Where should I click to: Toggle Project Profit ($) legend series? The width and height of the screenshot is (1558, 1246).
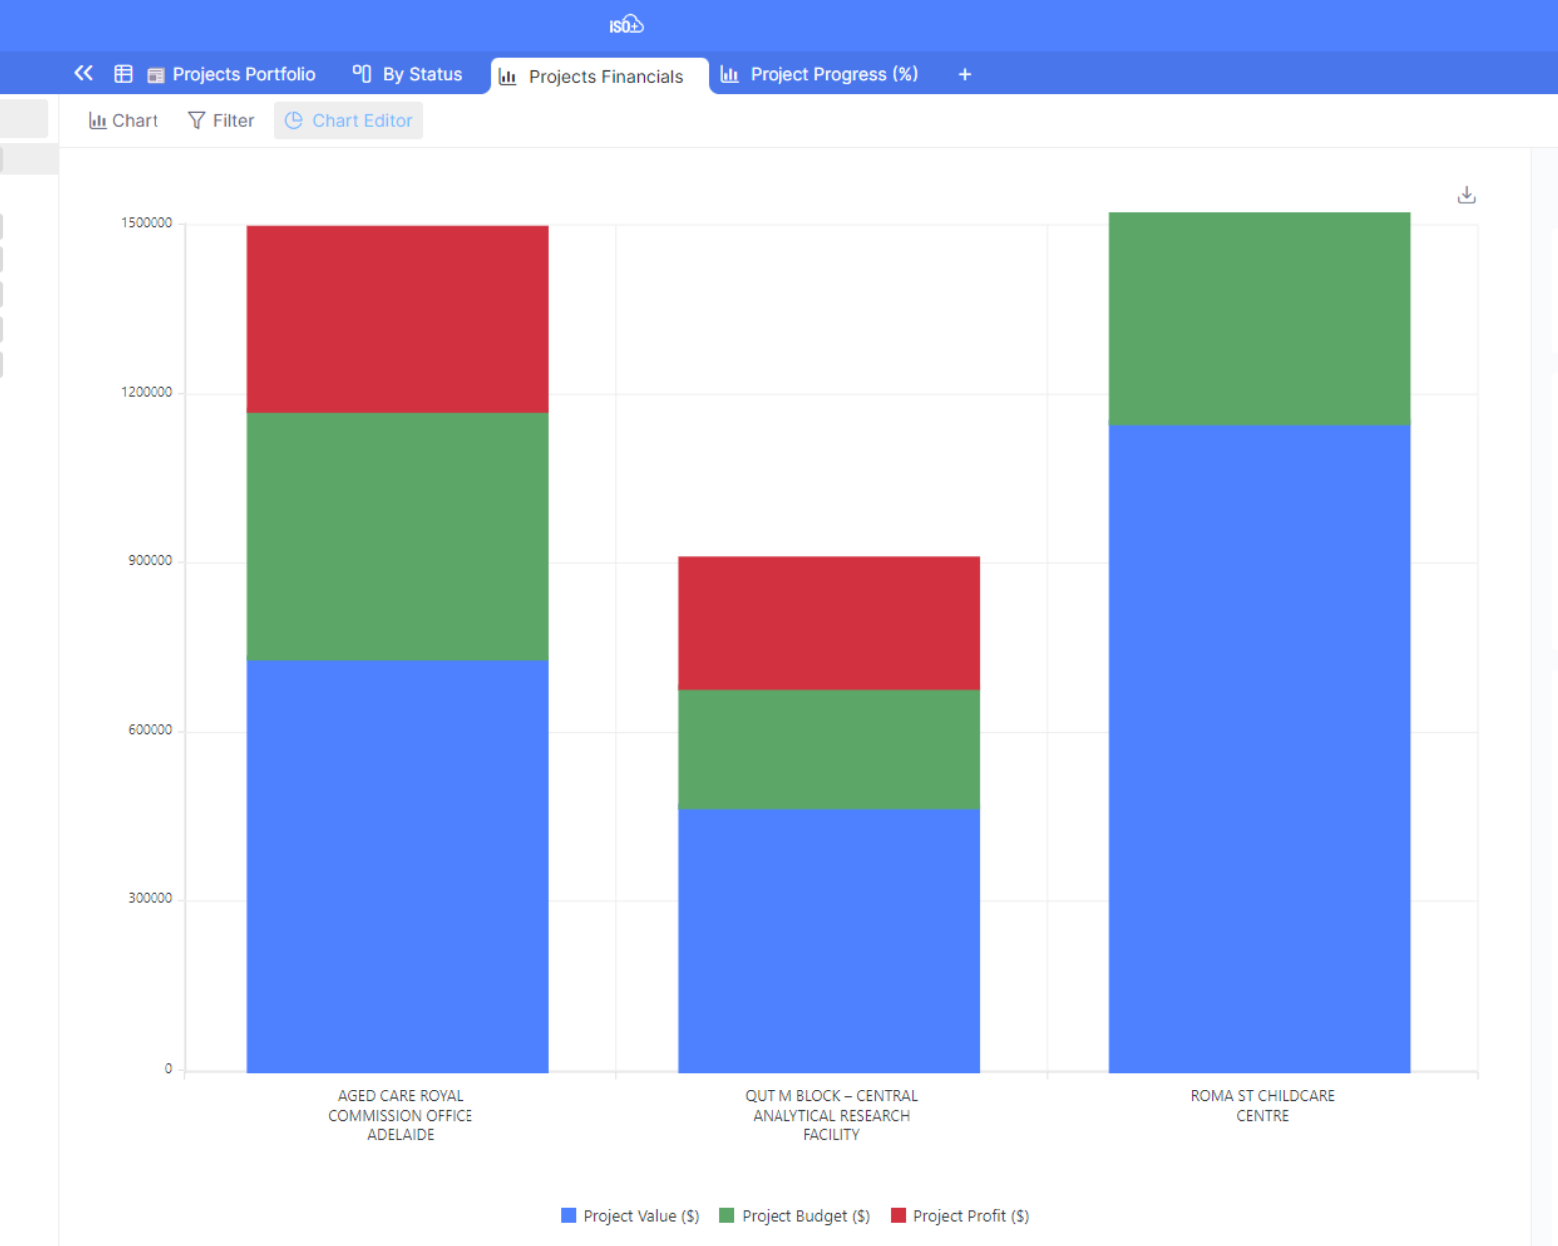[x=960, y=1216]
